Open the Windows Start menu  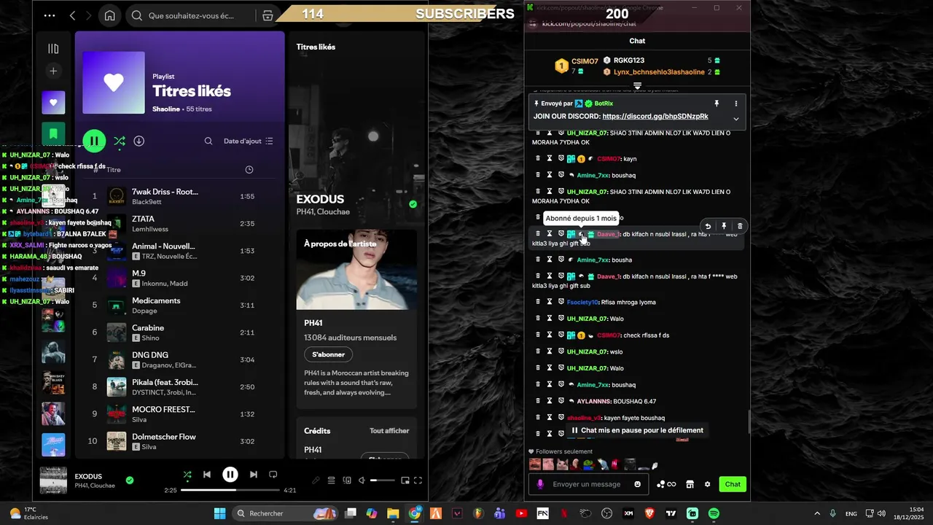219,513
